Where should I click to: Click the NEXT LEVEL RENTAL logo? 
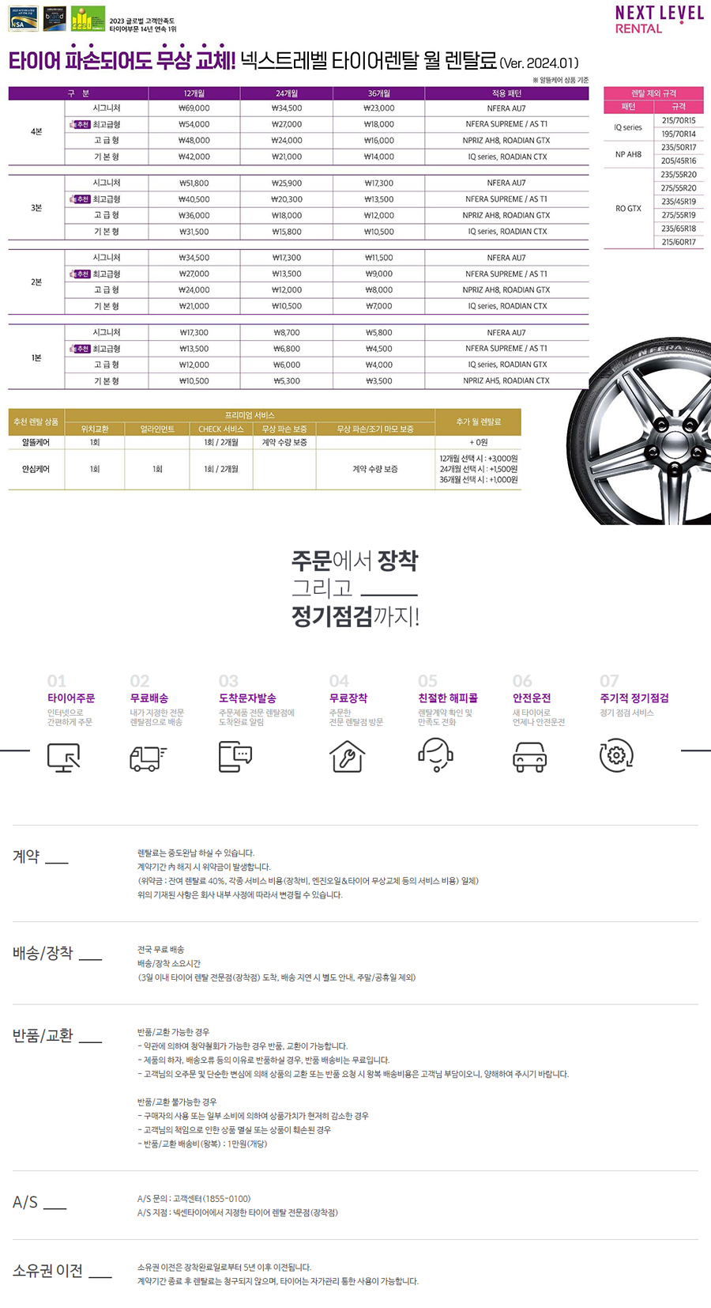click(658, 20)
